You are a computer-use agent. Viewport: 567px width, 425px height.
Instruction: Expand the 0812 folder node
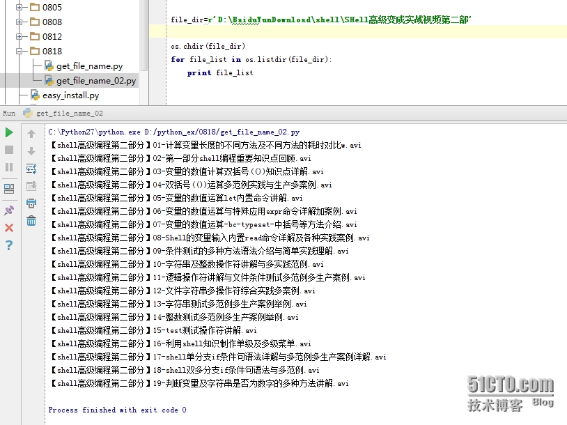[x=20, y=36]
